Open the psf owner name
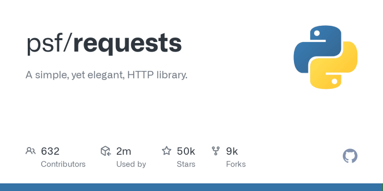Viewport: 383px width, 191px height. click(44, 44)
